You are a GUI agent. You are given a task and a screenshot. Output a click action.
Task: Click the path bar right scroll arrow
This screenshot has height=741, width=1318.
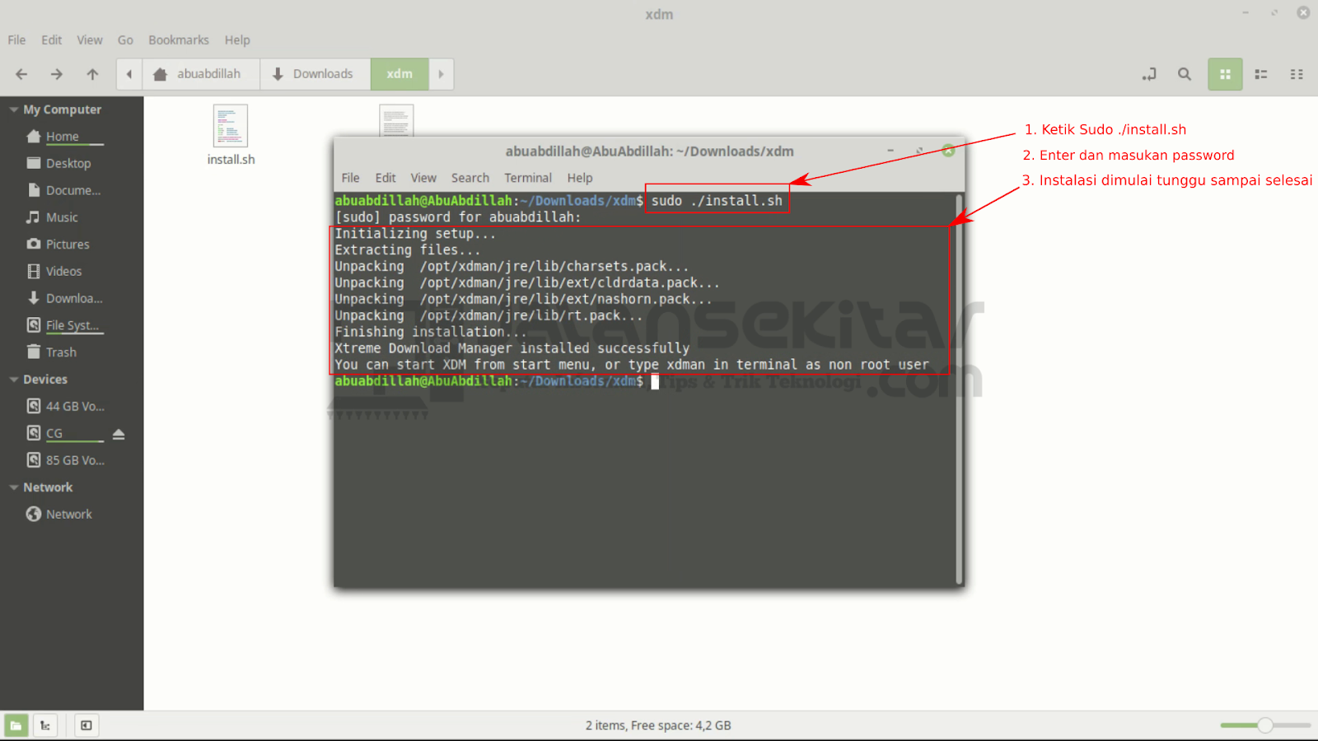pyautogui.click(x=441, y=74)
